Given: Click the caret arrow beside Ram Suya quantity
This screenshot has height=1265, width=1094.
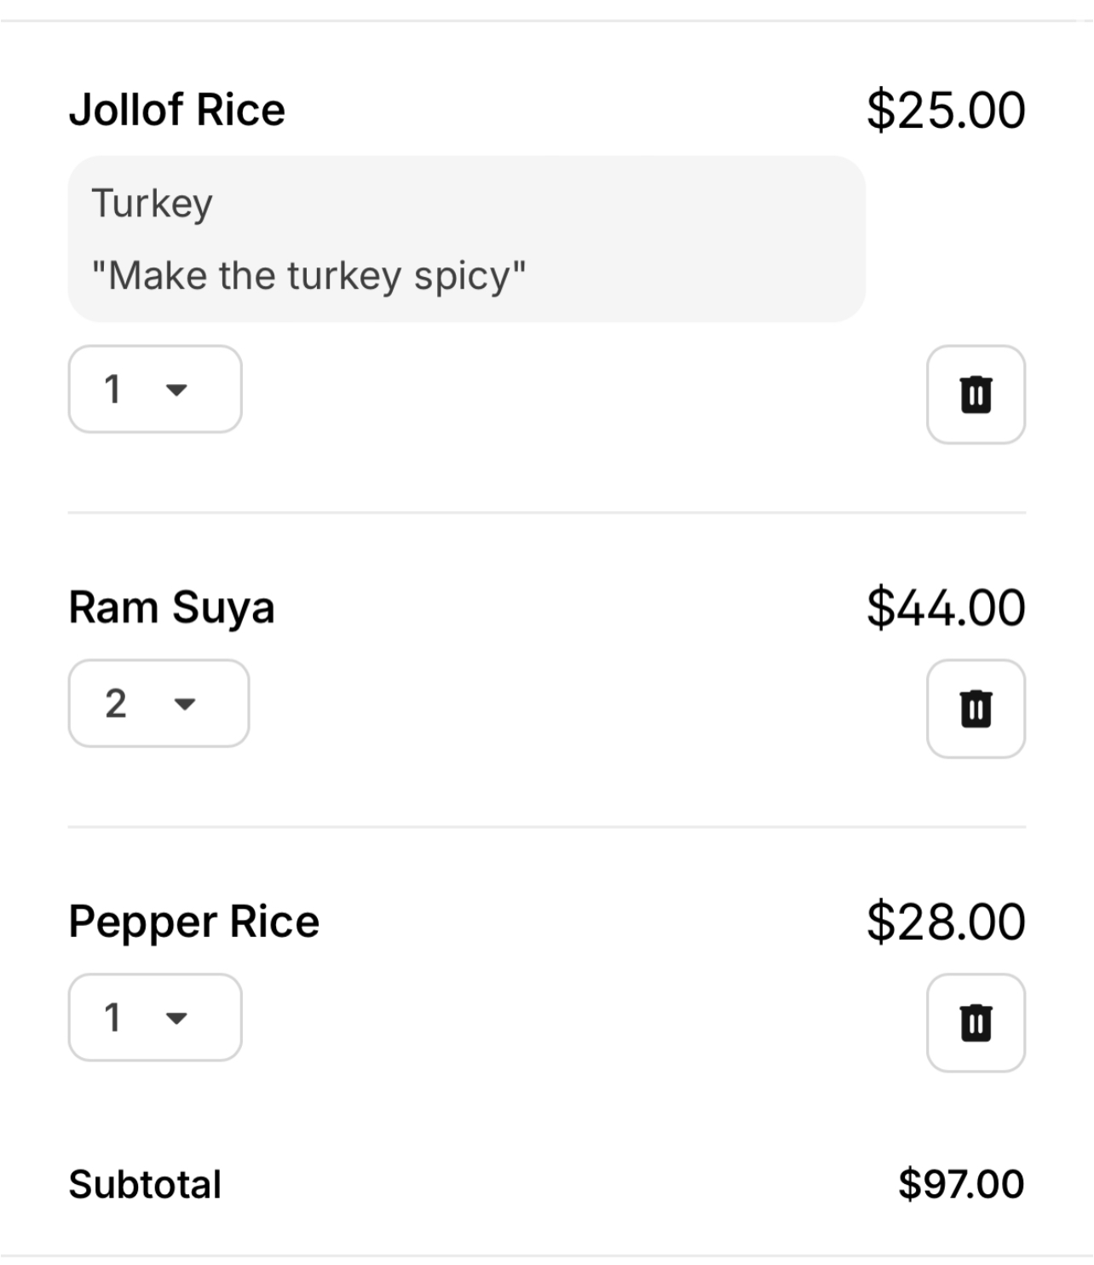Looking at the screenshot, I should 185,704.
